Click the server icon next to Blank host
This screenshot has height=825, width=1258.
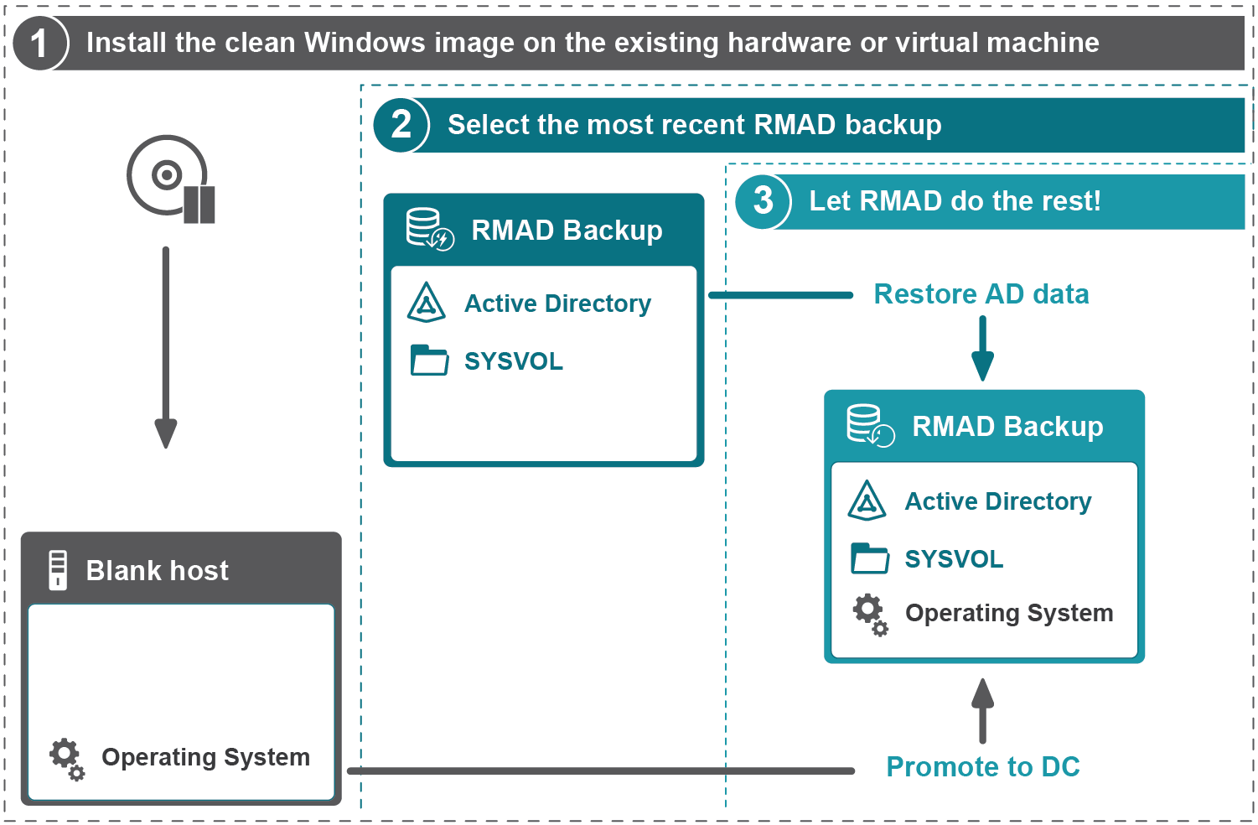point(56,570)
